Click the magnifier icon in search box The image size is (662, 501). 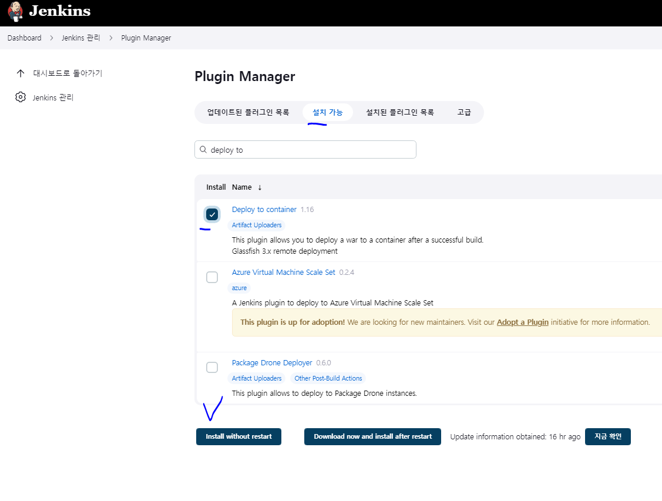tap(203, 150)
